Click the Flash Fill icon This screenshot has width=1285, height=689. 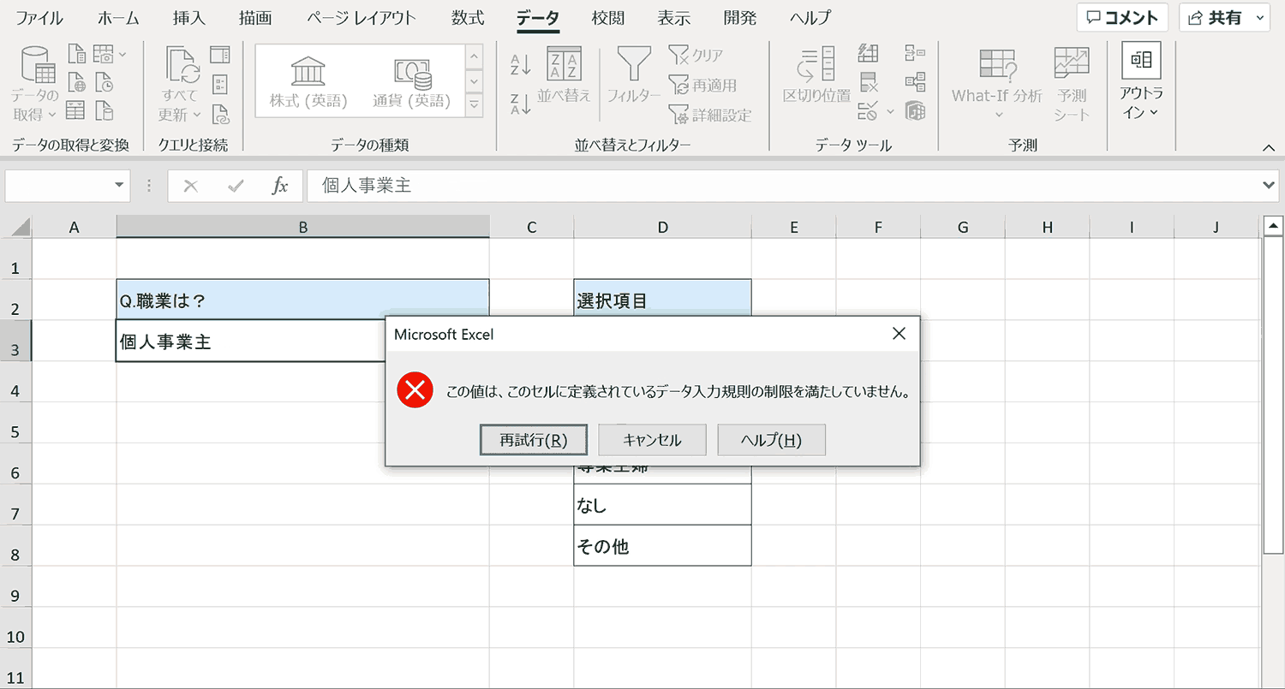(869, 54)
